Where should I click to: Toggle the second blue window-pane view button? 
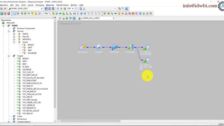point(50,9)
